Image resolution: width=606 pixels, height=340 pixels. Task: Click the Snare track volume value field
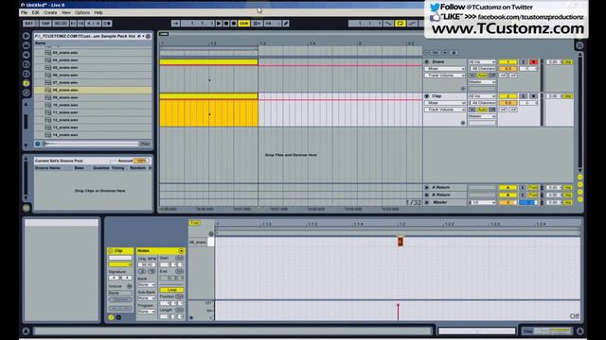[x=508, y=69]
